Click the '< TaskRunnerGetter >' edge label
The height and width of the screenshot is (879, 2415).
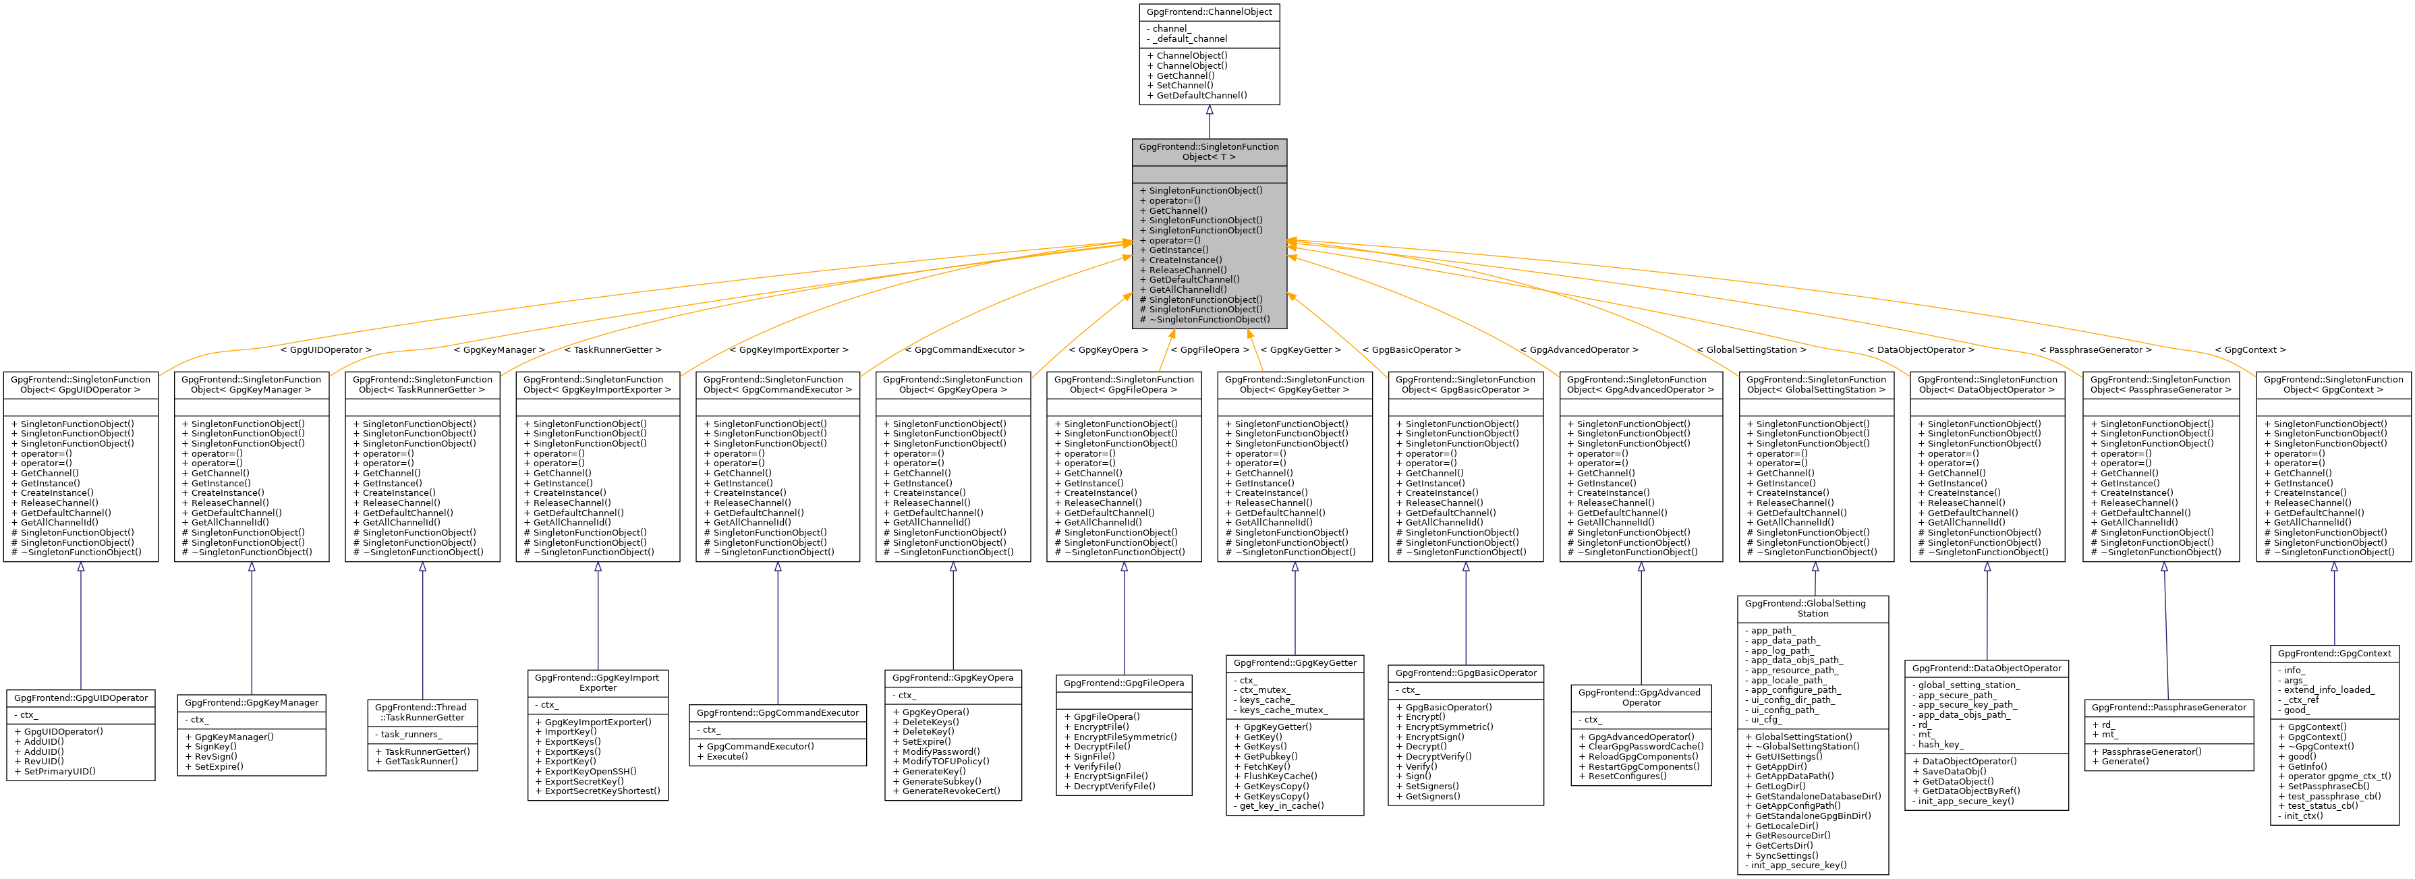pos(613,351)
